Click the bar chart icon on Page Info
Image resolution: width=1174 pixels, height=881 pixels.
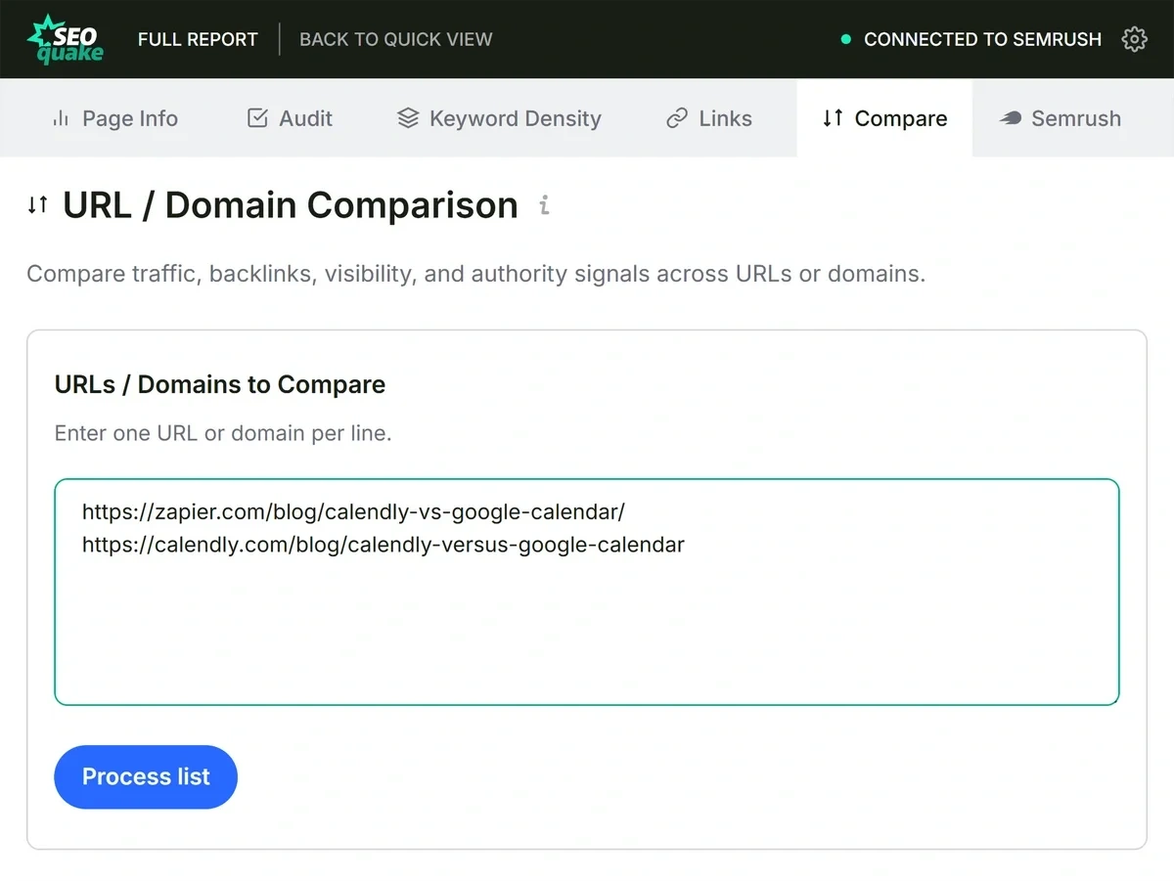tap(61, 118)
